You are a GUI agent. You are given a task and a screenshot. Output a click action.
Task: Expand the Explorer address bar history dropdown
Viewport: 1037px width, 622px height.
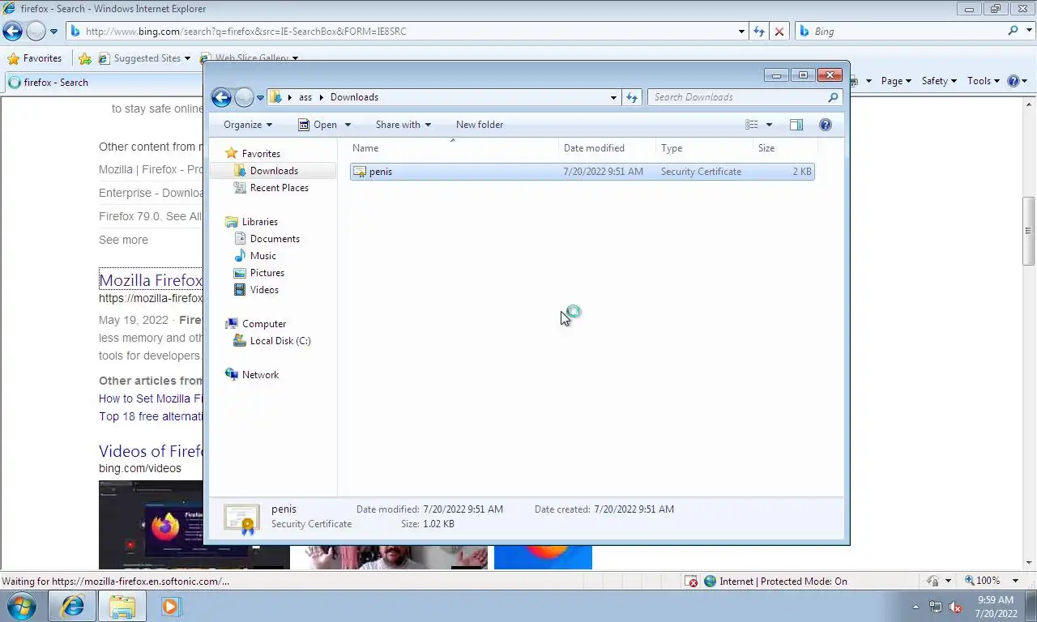[x=613, y=97]
